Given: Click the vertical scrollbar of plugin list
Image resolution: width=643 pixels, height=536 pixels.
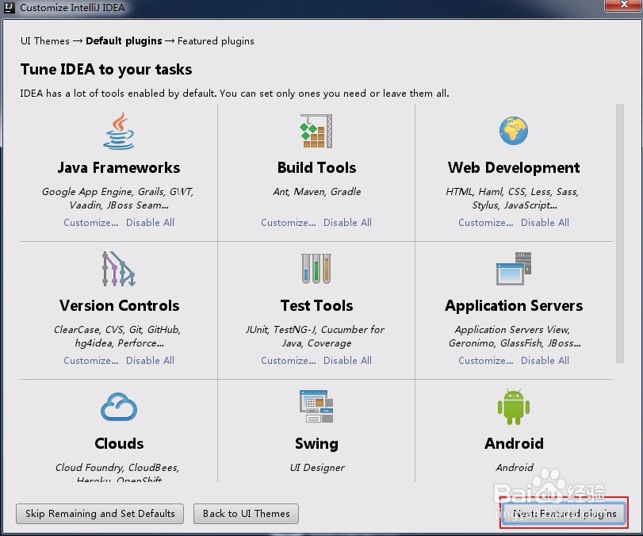Looking at the screenshot, I should (x=620, y=233).
